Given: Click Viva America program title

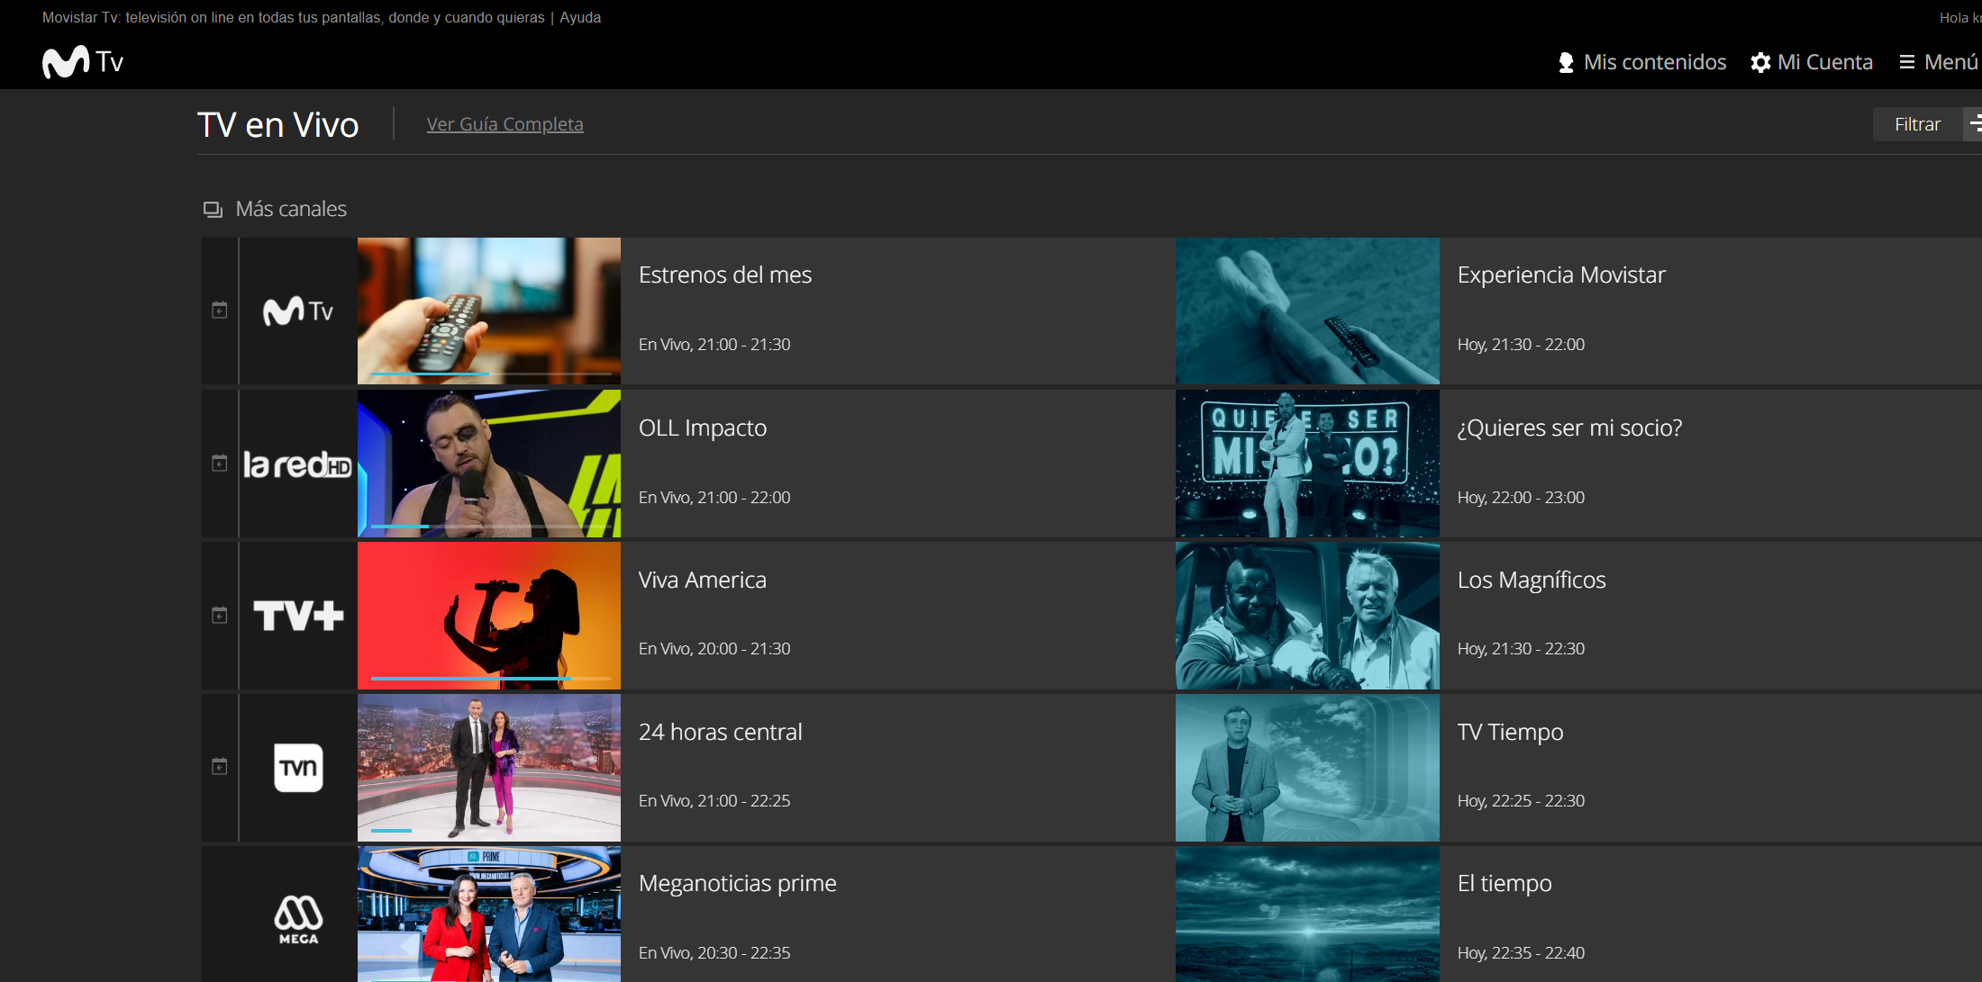Looking at the screenshot, I should (x=703, y=580).
